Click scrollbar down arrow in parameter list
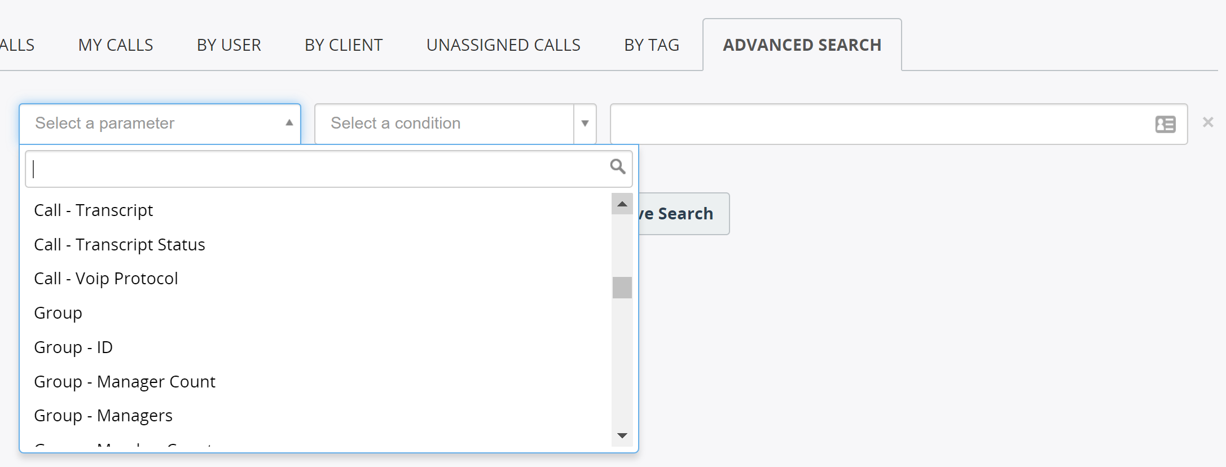The image size is (1226, 467). pyautogui.click(x=622, y=435)
